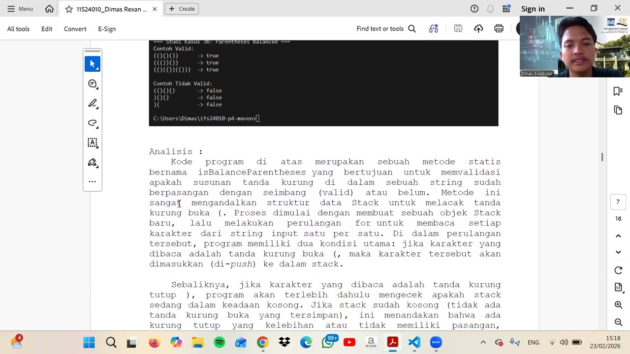Click the upload to cloud icon

click(478, 29)
